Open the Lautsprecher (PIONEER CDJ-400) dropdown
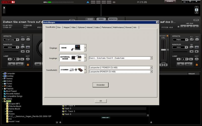202x126 pixels. (x=151, y=72)
